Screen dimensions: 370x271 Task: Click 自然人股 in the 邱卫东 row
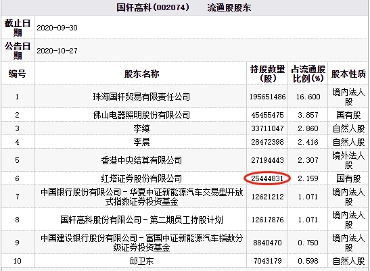pyautogui.click(x=348, y=261)
